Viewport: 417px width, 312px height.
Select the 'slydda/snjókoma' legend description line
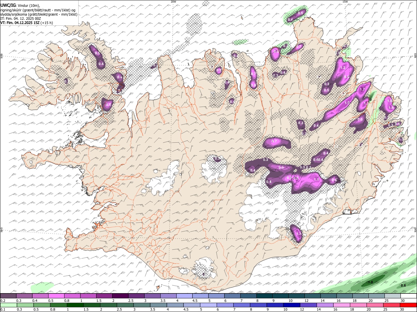(x=39, y=14)
